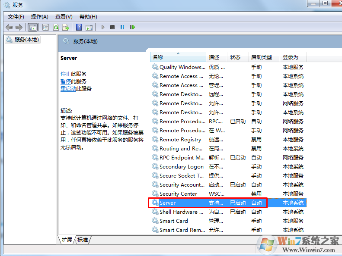Click the Export List toolbar icon
Screen dimensions: 342x256
(x=66, y=28)
